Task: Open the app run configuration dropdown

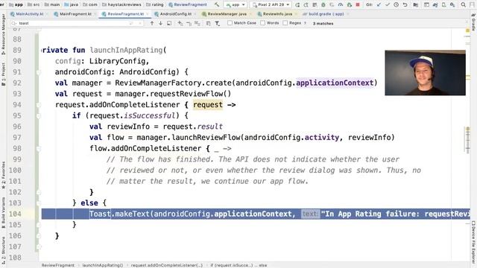Action: pos(236,4)
